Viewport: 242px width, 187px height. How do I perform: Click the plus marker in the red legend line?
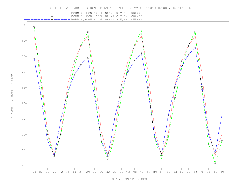[x=52, y=13]
